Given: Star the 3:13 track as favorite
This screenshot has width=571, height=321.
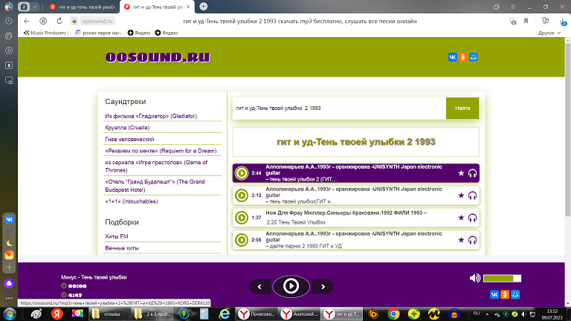Looking at the screenshot, I should [461, 195].
